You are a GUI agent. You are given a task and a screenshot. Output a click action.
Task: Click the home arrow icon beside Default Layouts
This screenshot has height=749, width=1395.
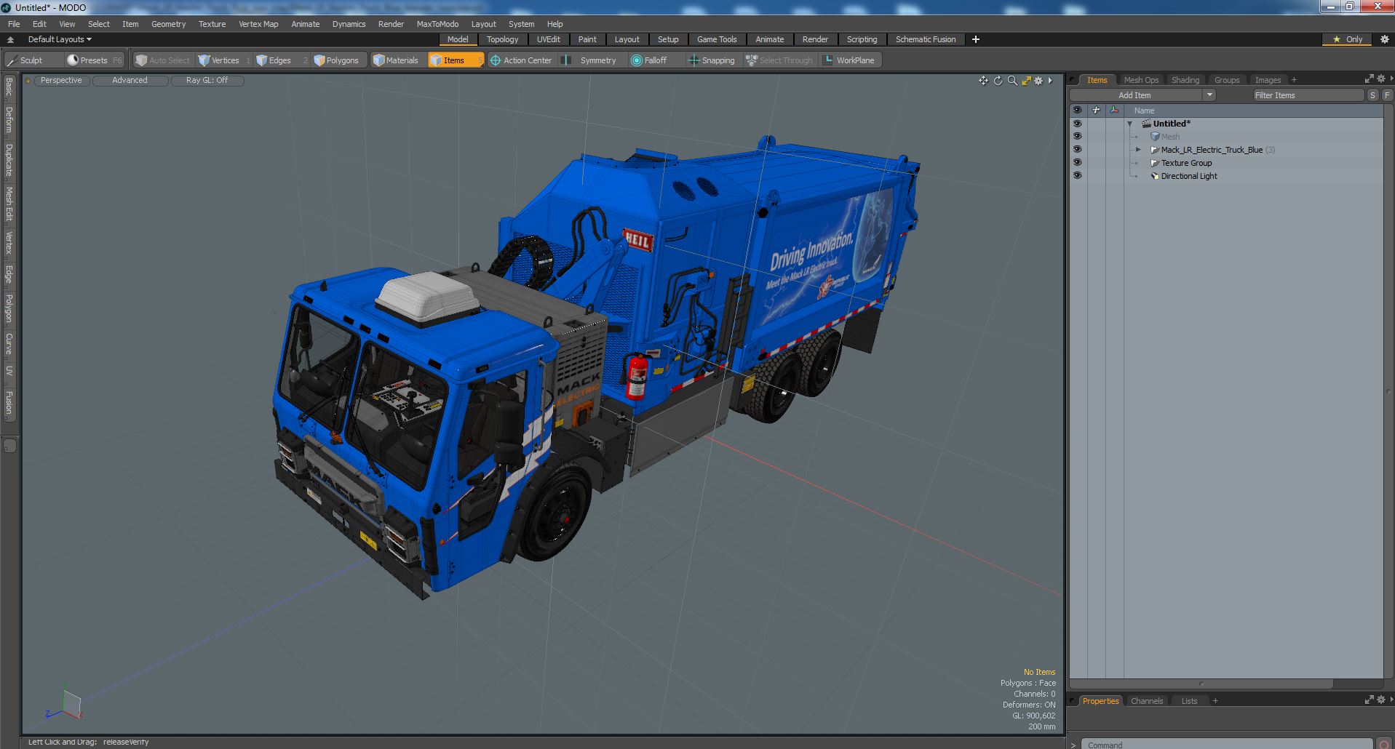tap(10, 39)
